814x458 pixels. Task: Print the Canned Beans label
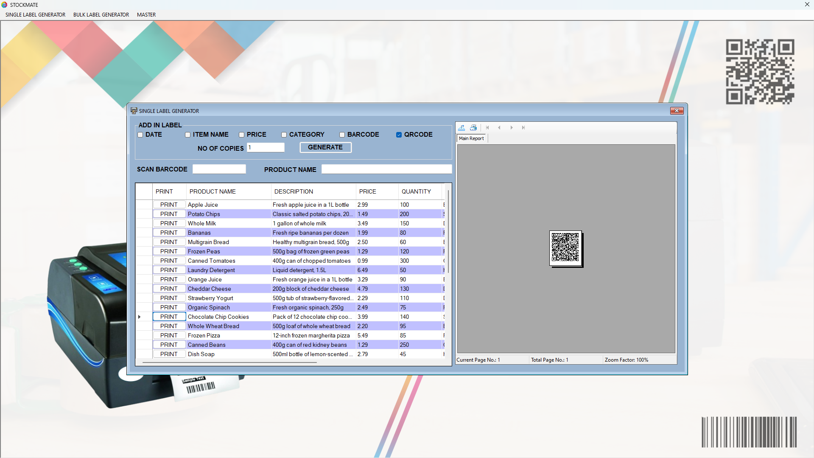[x=169, y=345]
